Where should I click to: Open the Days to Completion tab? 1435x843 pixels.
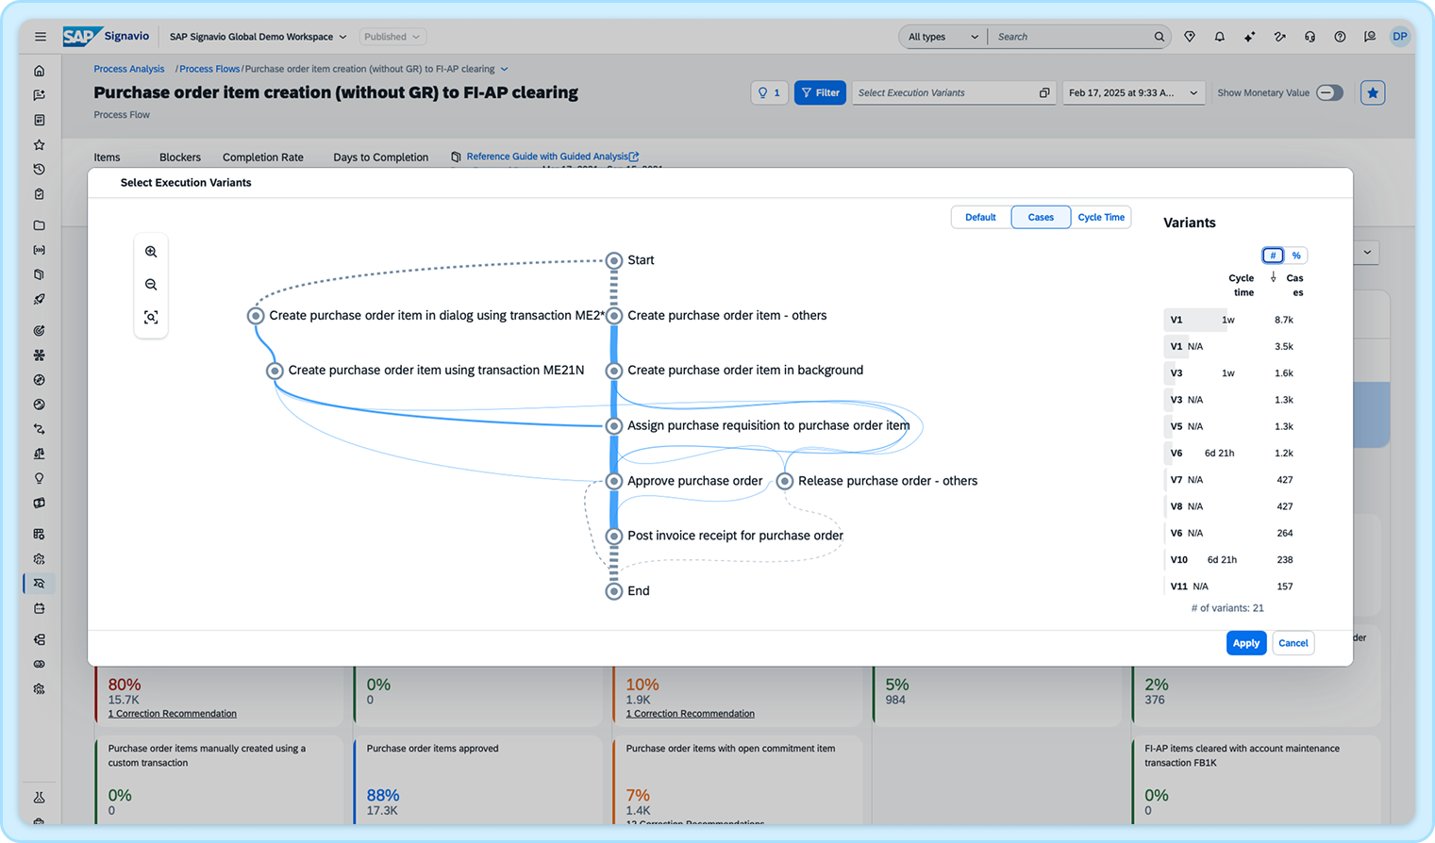380,157
